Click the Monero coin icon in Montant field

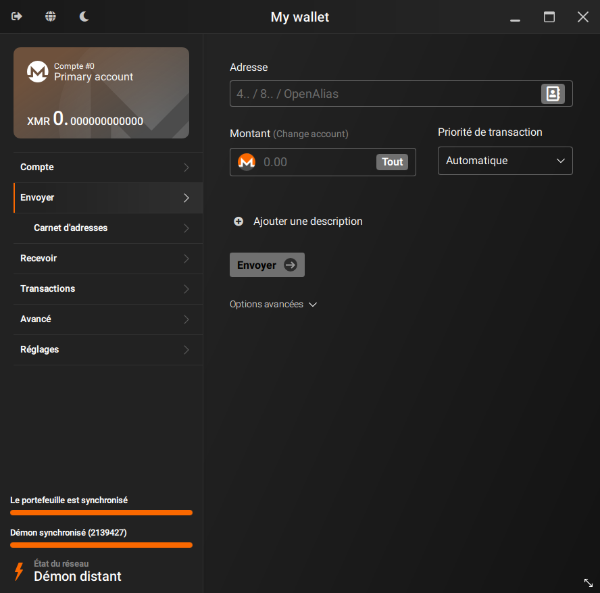pos(247,161)
